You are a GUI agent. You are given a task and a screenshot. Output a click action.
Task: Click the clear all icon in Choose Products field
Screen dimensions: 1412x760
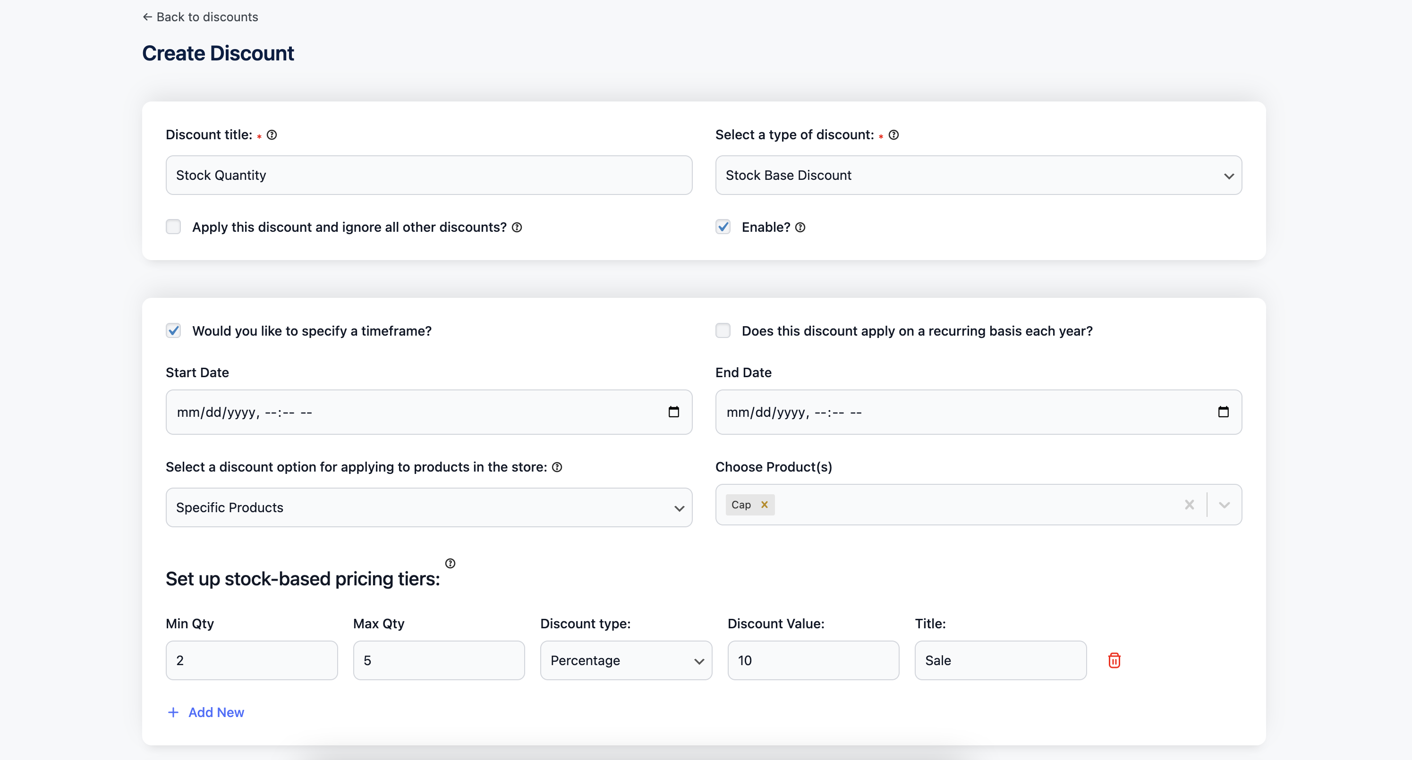[x=1189, y=505]
